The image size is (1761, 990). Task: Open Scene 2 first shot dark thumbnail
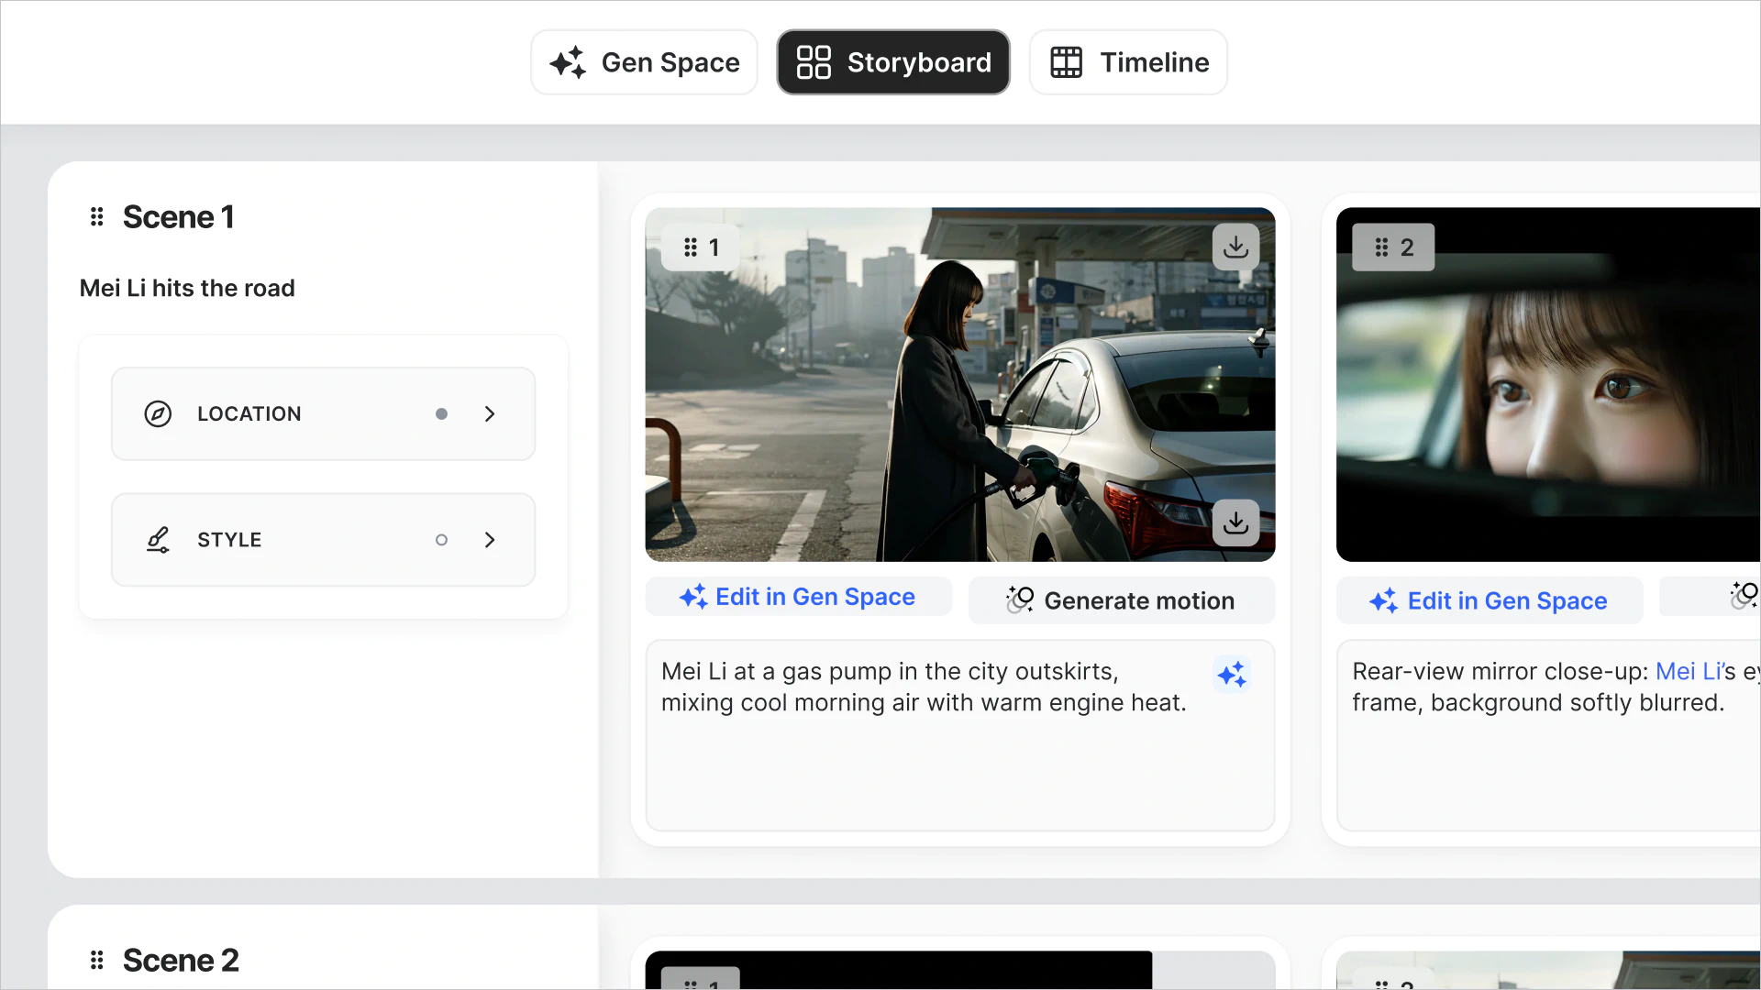point(898,970)
